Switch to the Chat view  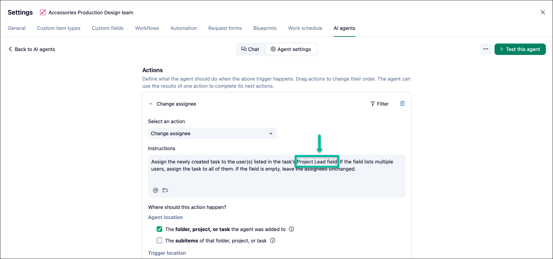(250, 49)
